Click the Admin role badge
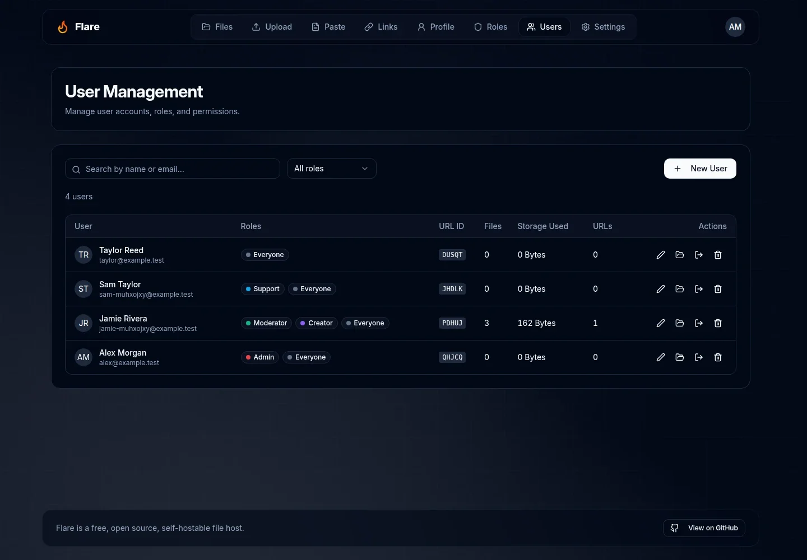807x560 pixels. tap(260, 357)
